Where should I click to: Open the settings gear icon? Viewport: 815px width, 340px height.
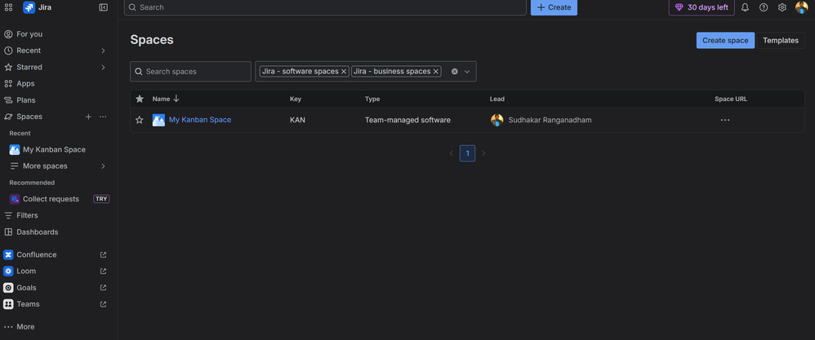pyautogui.click(x=782, y=7)
